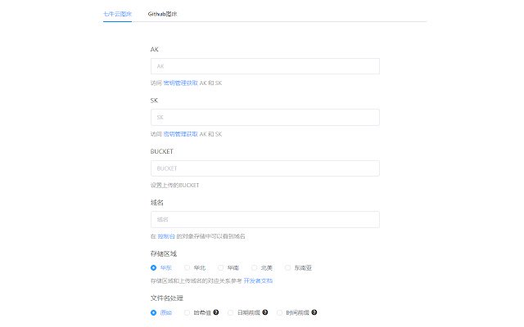Viewport: 524px width, 327px height.
Task: Focus the AK input field
Action: [265, 66]
